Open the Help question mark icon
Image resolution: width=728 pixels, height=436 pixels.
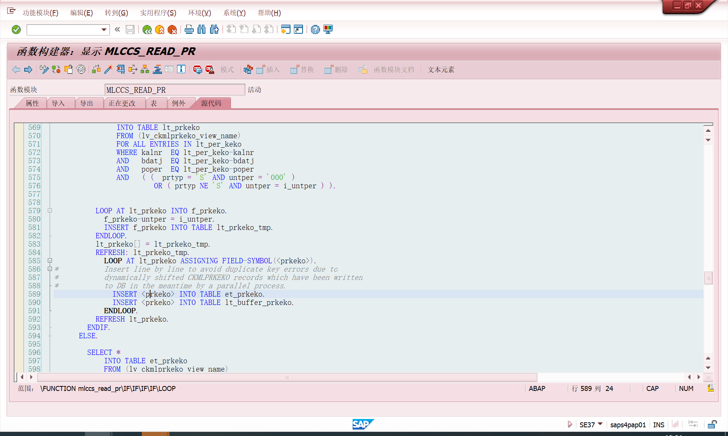click(315, 30)
